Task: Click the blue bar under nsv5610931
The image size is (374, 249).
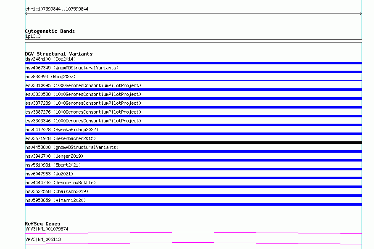Action: point(193,169)
